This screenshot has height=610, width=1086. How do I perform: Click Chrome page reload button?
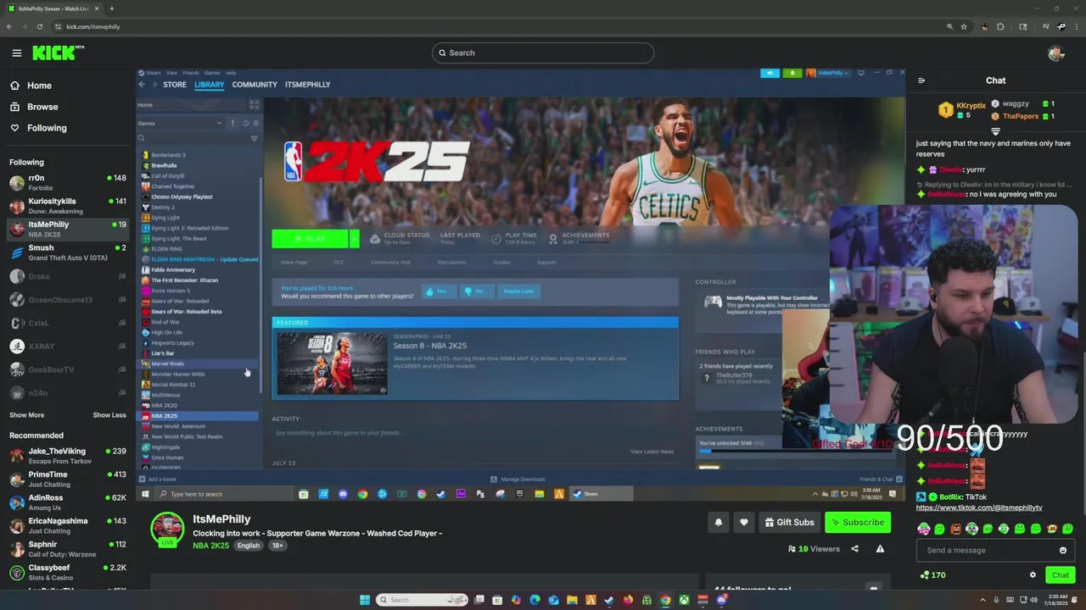coord(39,26)
